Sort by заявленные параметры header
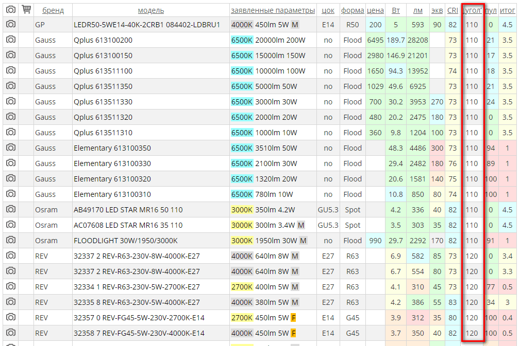Viewport: 520px width, 346px height. pos(273,11)
